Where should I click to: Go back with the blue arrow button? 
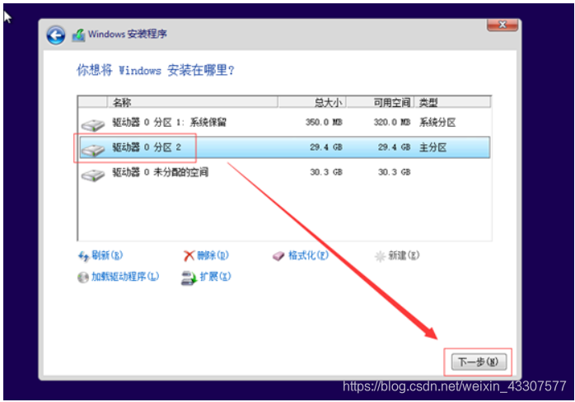56,35
